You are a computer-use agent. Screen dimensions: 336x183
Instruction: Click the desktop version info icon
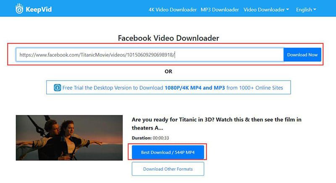[58, 88]
